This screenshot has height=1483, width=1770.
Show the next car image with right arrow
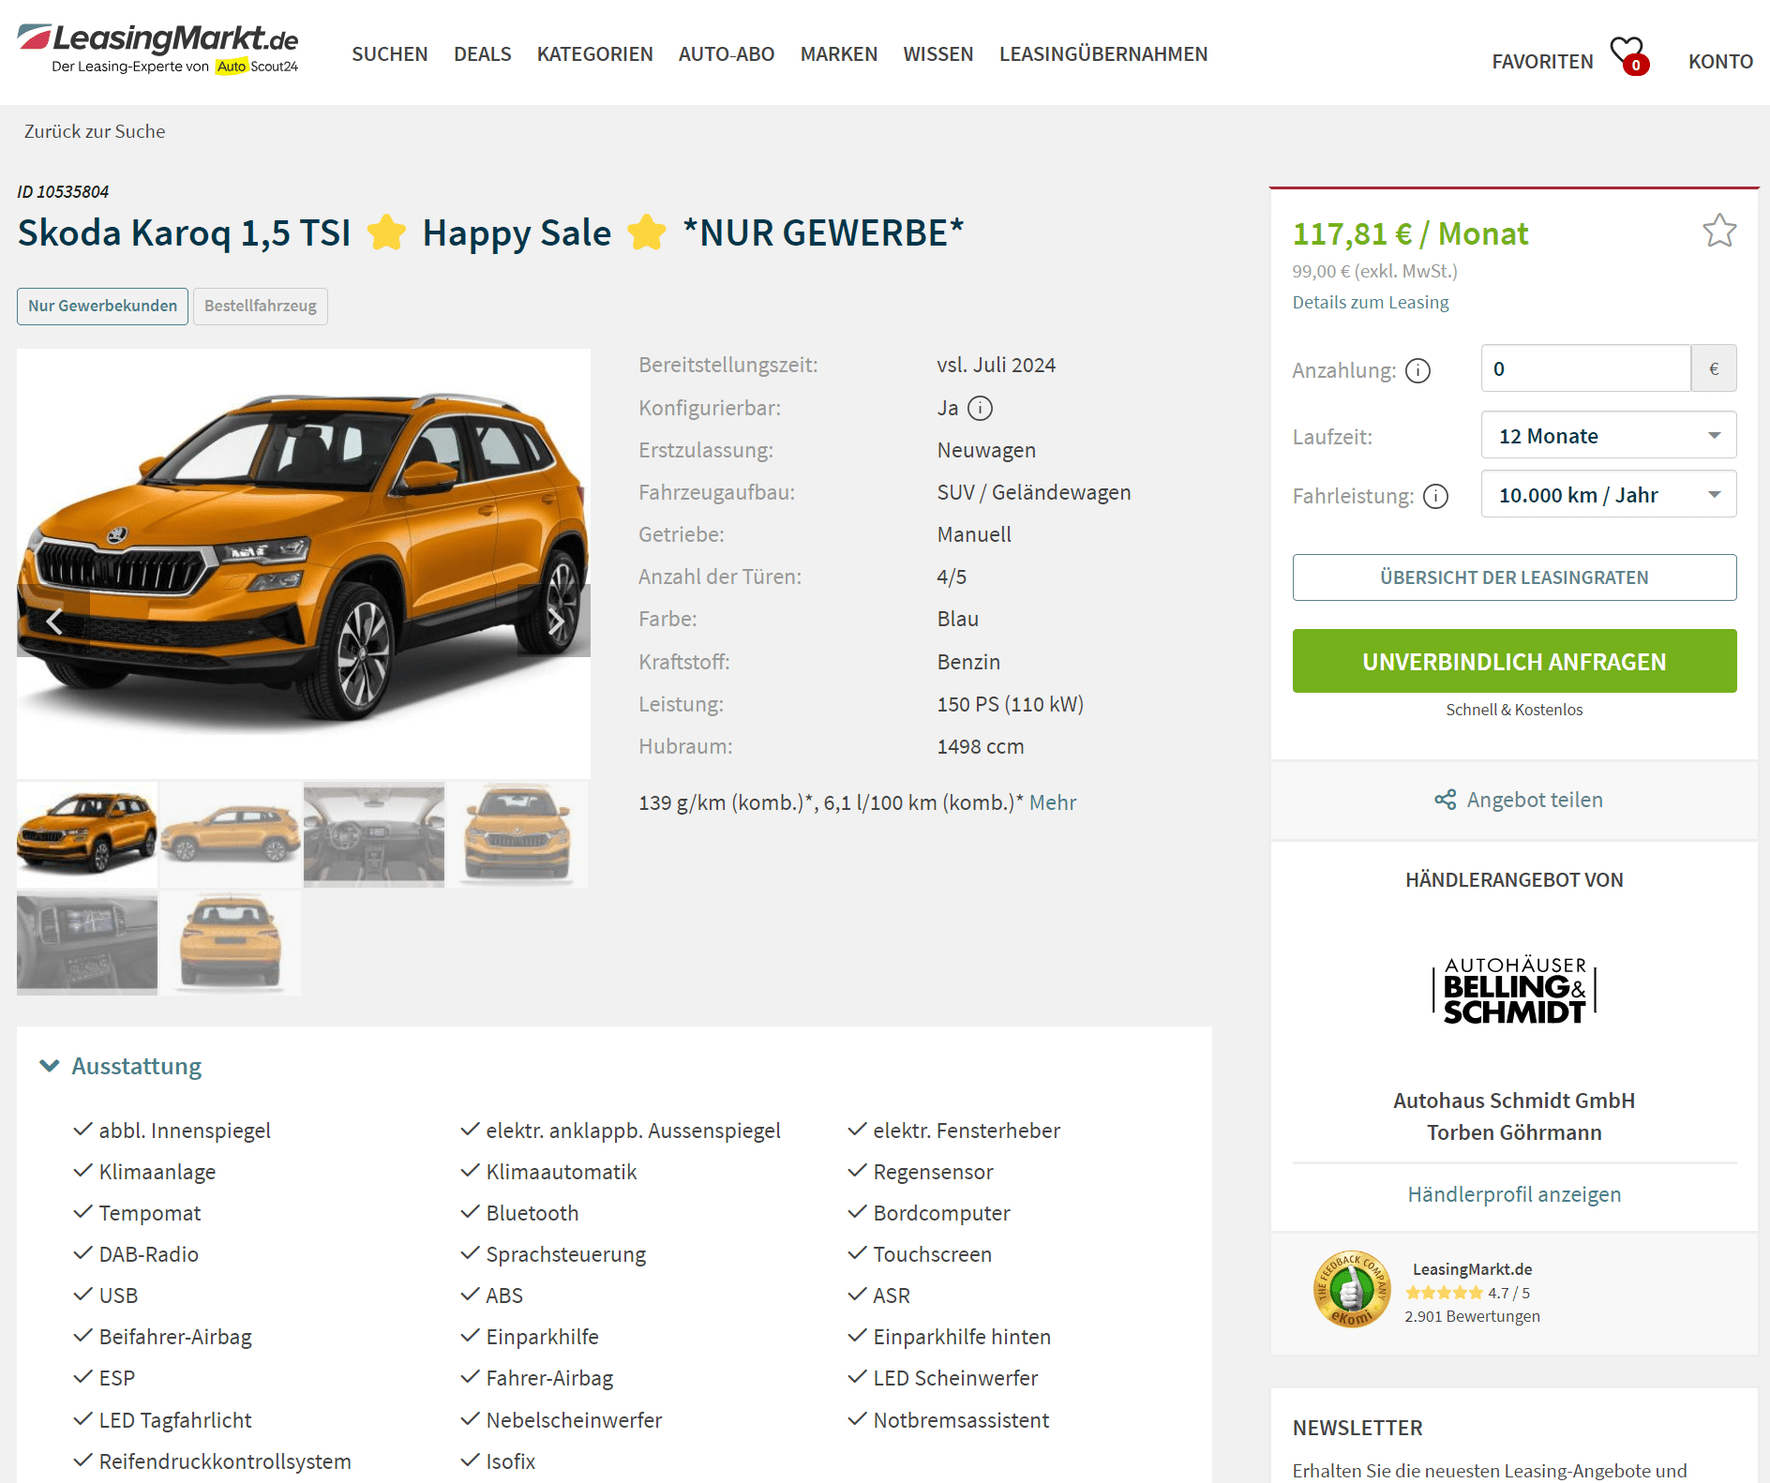click(x=555, y=621)
